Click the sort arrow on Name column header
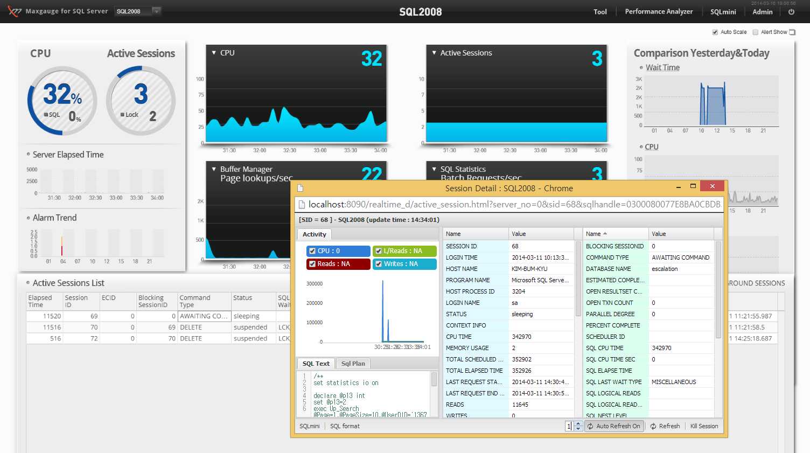Image resolution: width=810 pixels, height=453 pixels. pyautogui.click(x=605, y=234)
